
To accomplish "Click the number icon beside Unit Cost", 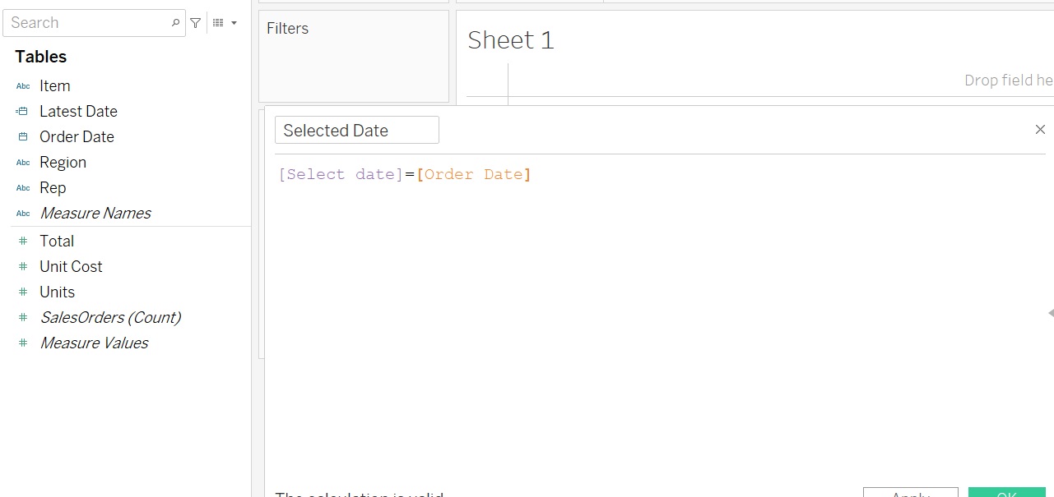I will pos(23,267).
